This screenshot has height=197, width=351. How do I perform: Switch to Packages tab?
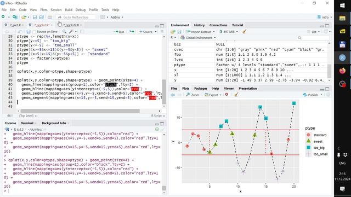(201, 89)
